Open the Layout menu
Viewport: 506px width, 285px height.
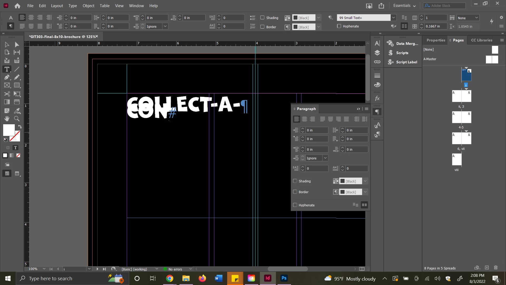point(57,6)
